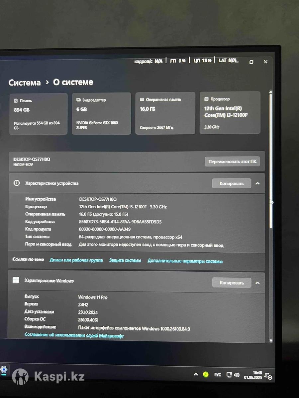The height and width of the screenshot is (398, 299).
Task: Open network status tray icon
Action: click(x=229, y=375)
